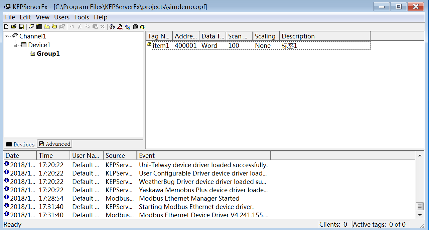Collapse the Device1 tree node
Viewport: 429px width, 230px height.
15,45
